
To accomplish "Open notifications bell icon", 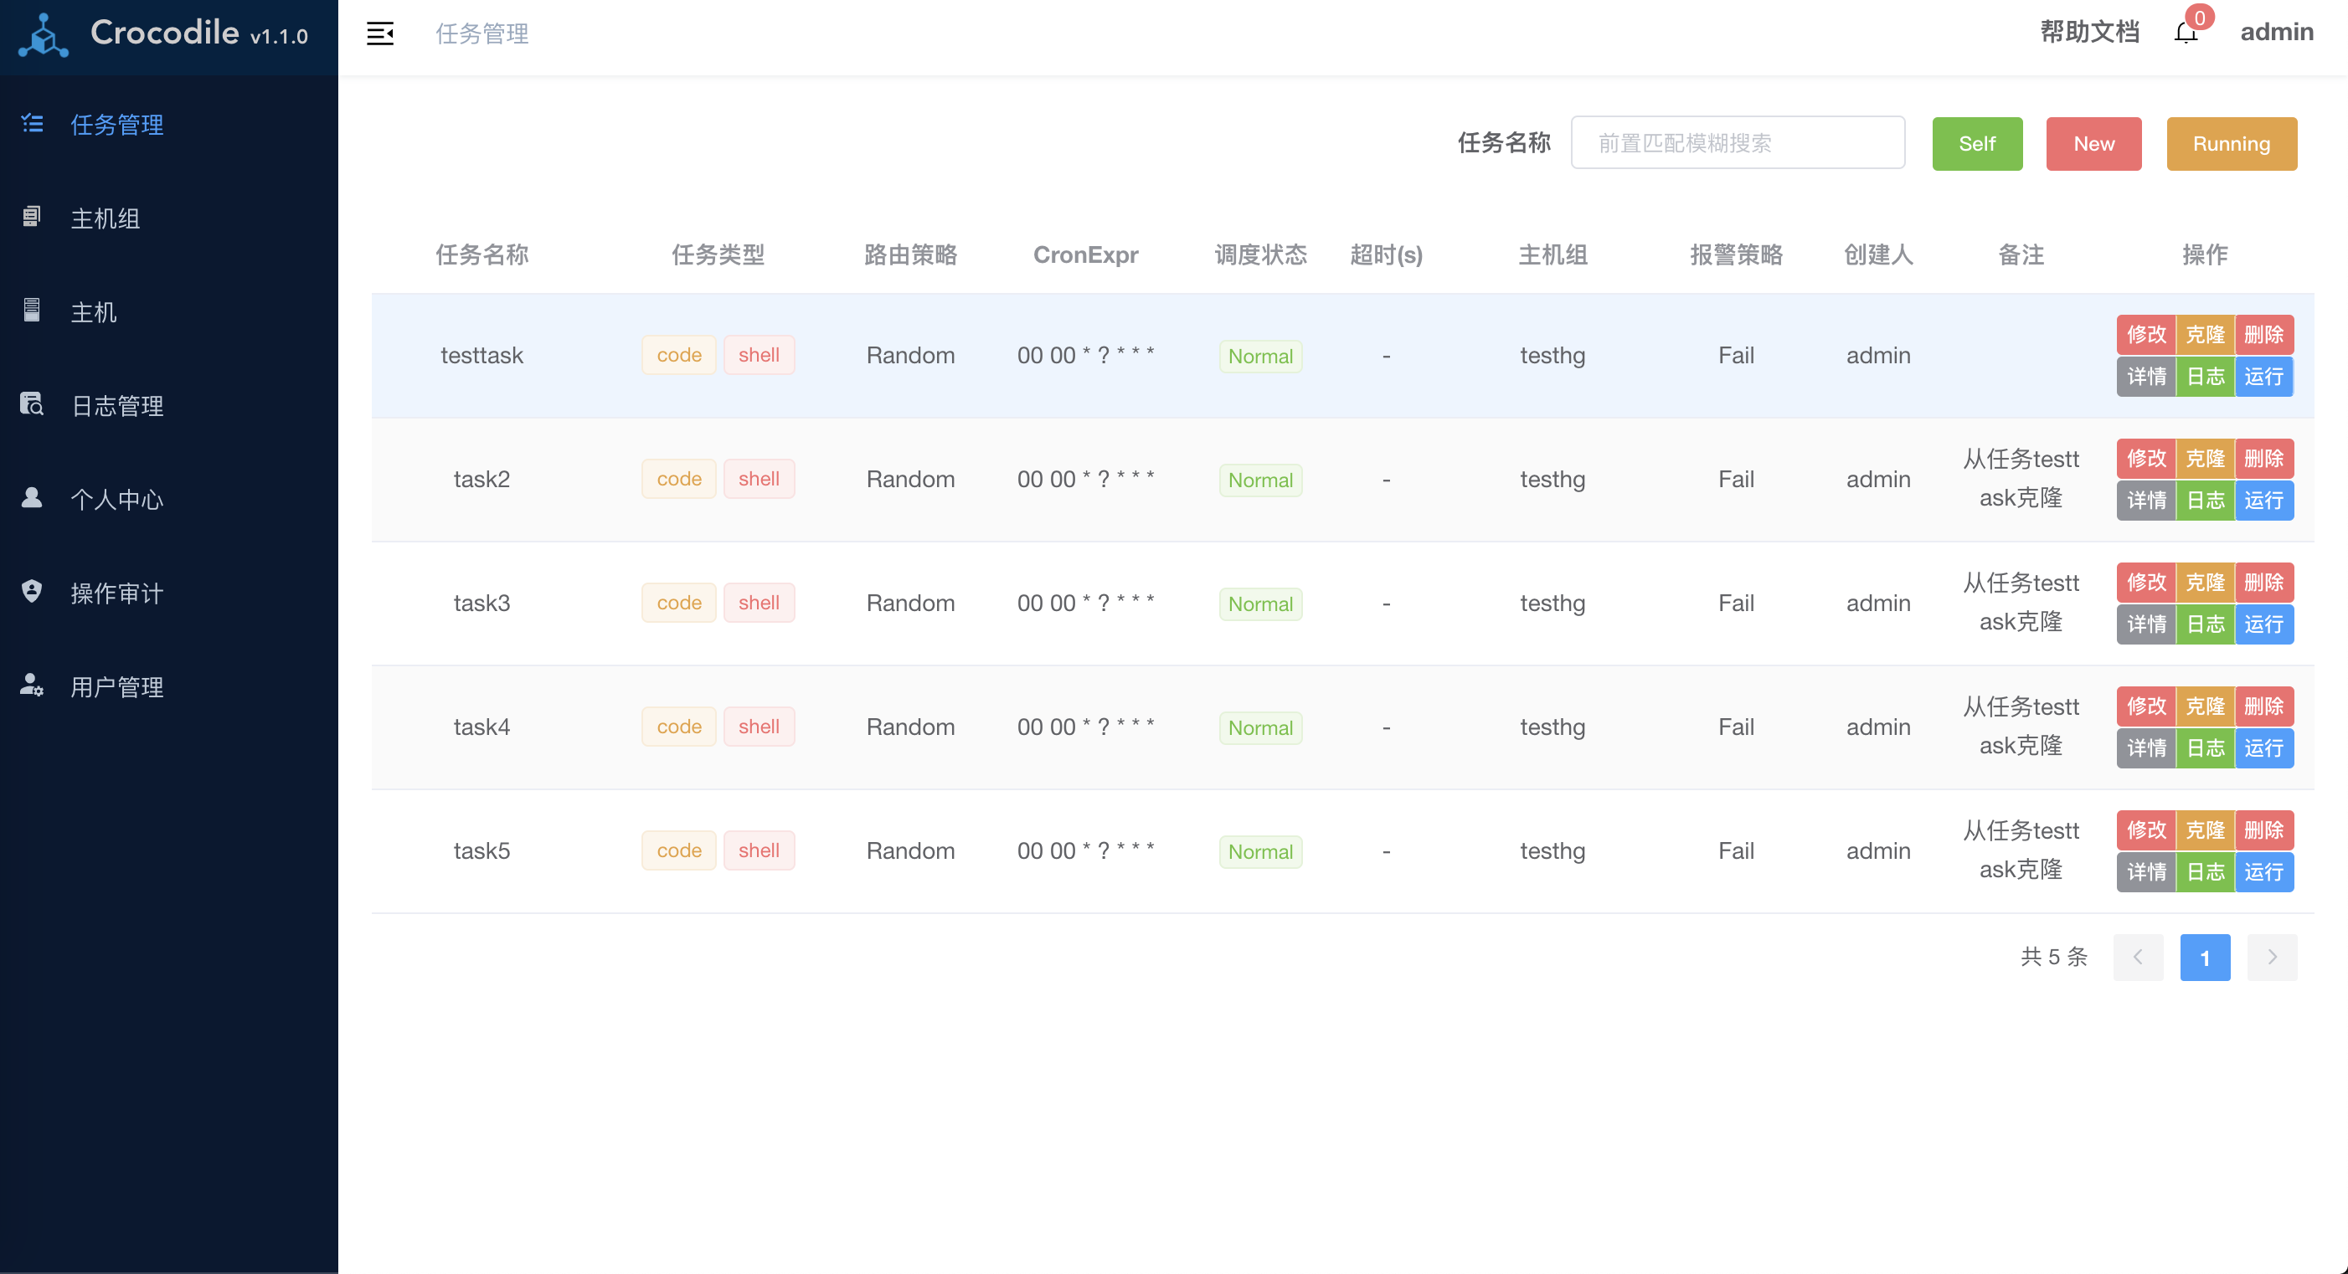I will (x=2186, y=33).
